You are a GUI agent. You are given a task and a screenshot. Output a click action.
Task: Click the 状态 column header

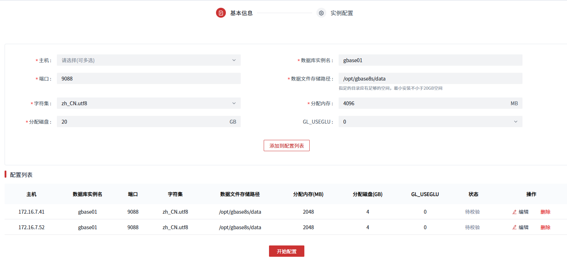pos(473,194)
